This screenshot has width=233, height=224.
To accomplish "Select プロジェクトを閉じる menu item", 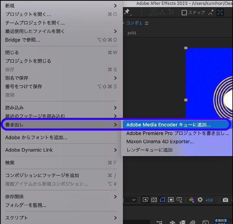I will click(61, 61).
